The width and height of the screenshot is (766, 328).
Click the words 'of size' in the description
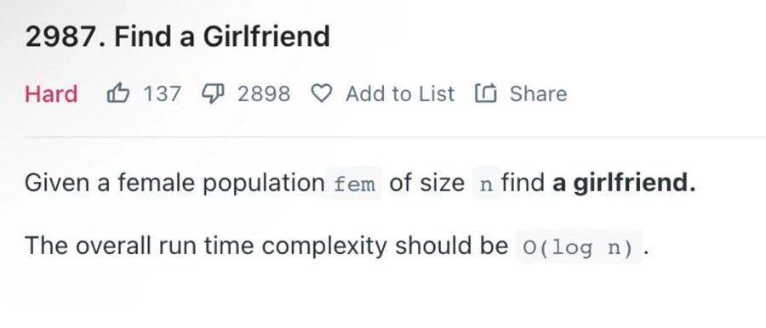coord(426,183)
